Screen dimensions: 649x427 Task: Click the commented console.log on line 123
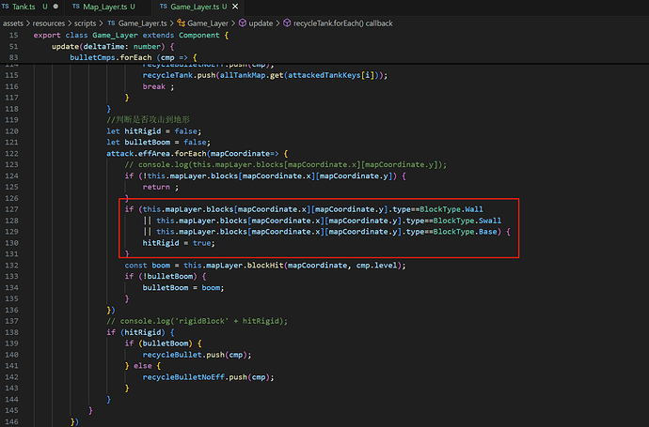click(286, 164)
